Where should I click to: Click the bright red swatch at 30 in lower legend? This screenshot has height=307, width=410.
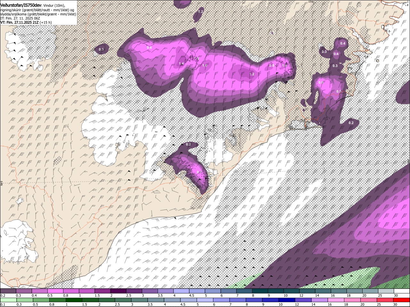[402, 300]
